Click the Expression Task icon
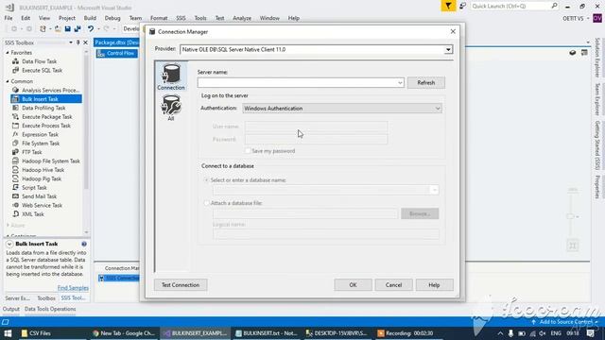 click(x=15, y=134)
